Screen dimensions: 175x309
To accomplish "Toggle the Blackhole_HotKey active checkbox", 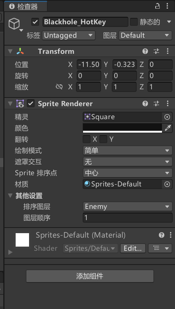I will click(35, 22).
